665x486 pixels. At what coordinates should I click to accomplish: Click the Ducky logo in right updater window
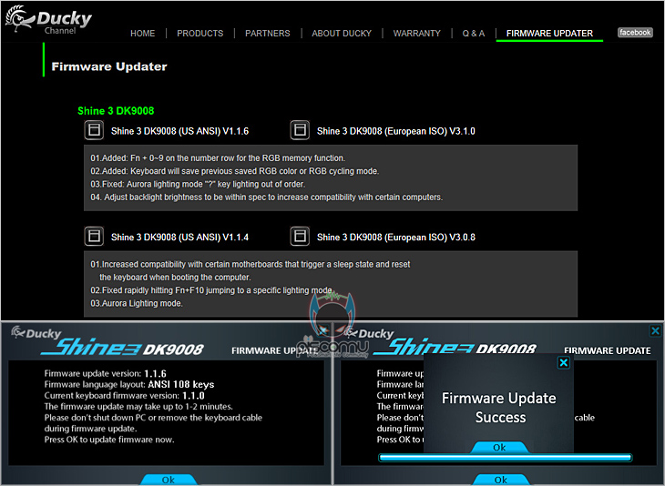point(369,332)
